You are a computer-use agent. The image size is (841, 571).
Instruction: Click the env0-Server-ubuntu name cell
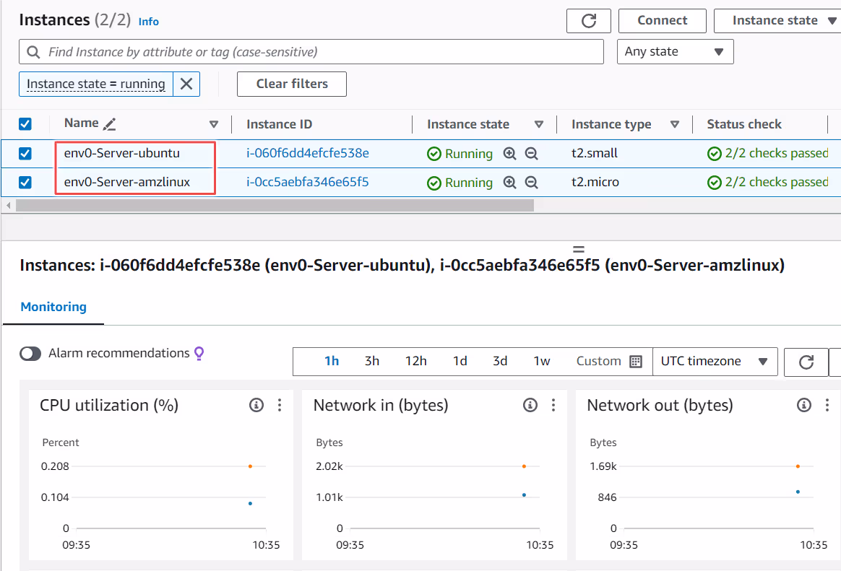(x=122, y=153)
